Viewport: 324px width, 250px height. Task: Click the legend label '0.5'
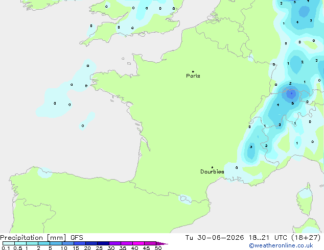click(17, 248)
